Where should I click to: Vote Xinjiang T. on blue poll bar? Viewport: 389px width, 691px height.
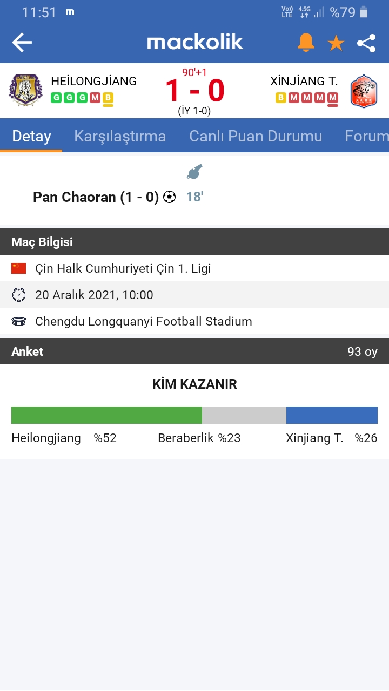(x=332, y=415)
